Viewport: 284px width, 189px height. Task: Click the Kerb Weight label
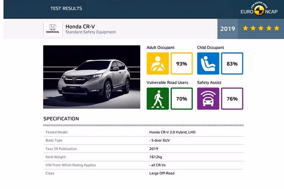pyautogui.click(x=56, y=157)
